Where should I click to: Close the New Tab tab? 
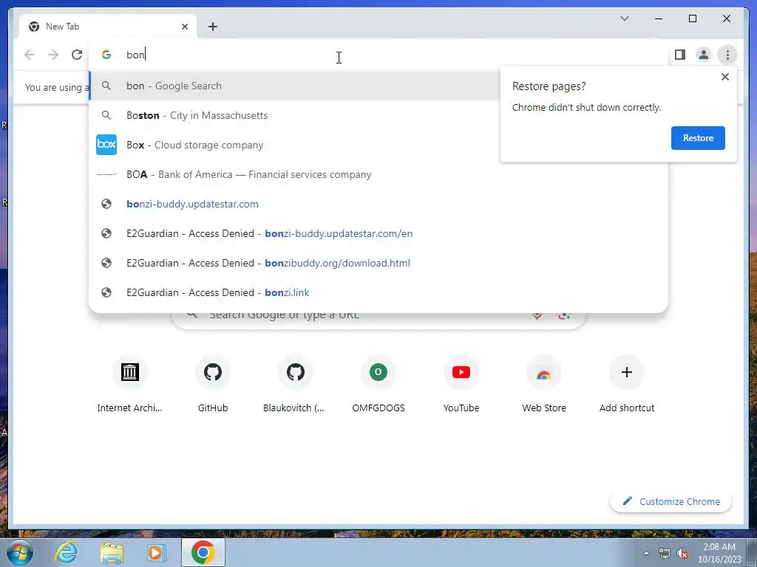point(184,27)
